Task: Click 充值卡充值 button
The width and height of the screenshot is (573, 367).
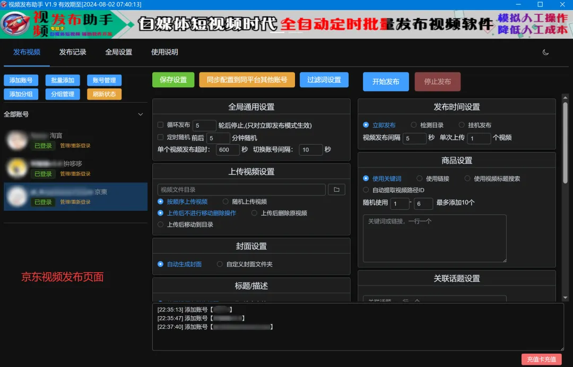Action: click(x=542, y=360)
